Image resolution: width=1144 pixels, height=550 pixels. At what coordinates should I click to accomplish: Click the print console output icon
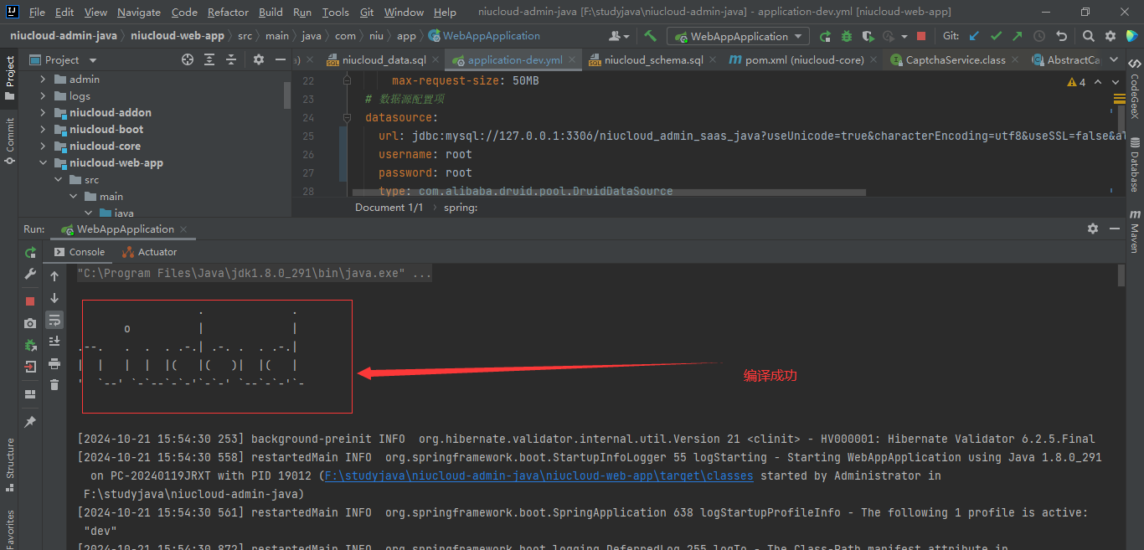click(x=54, y=363)
